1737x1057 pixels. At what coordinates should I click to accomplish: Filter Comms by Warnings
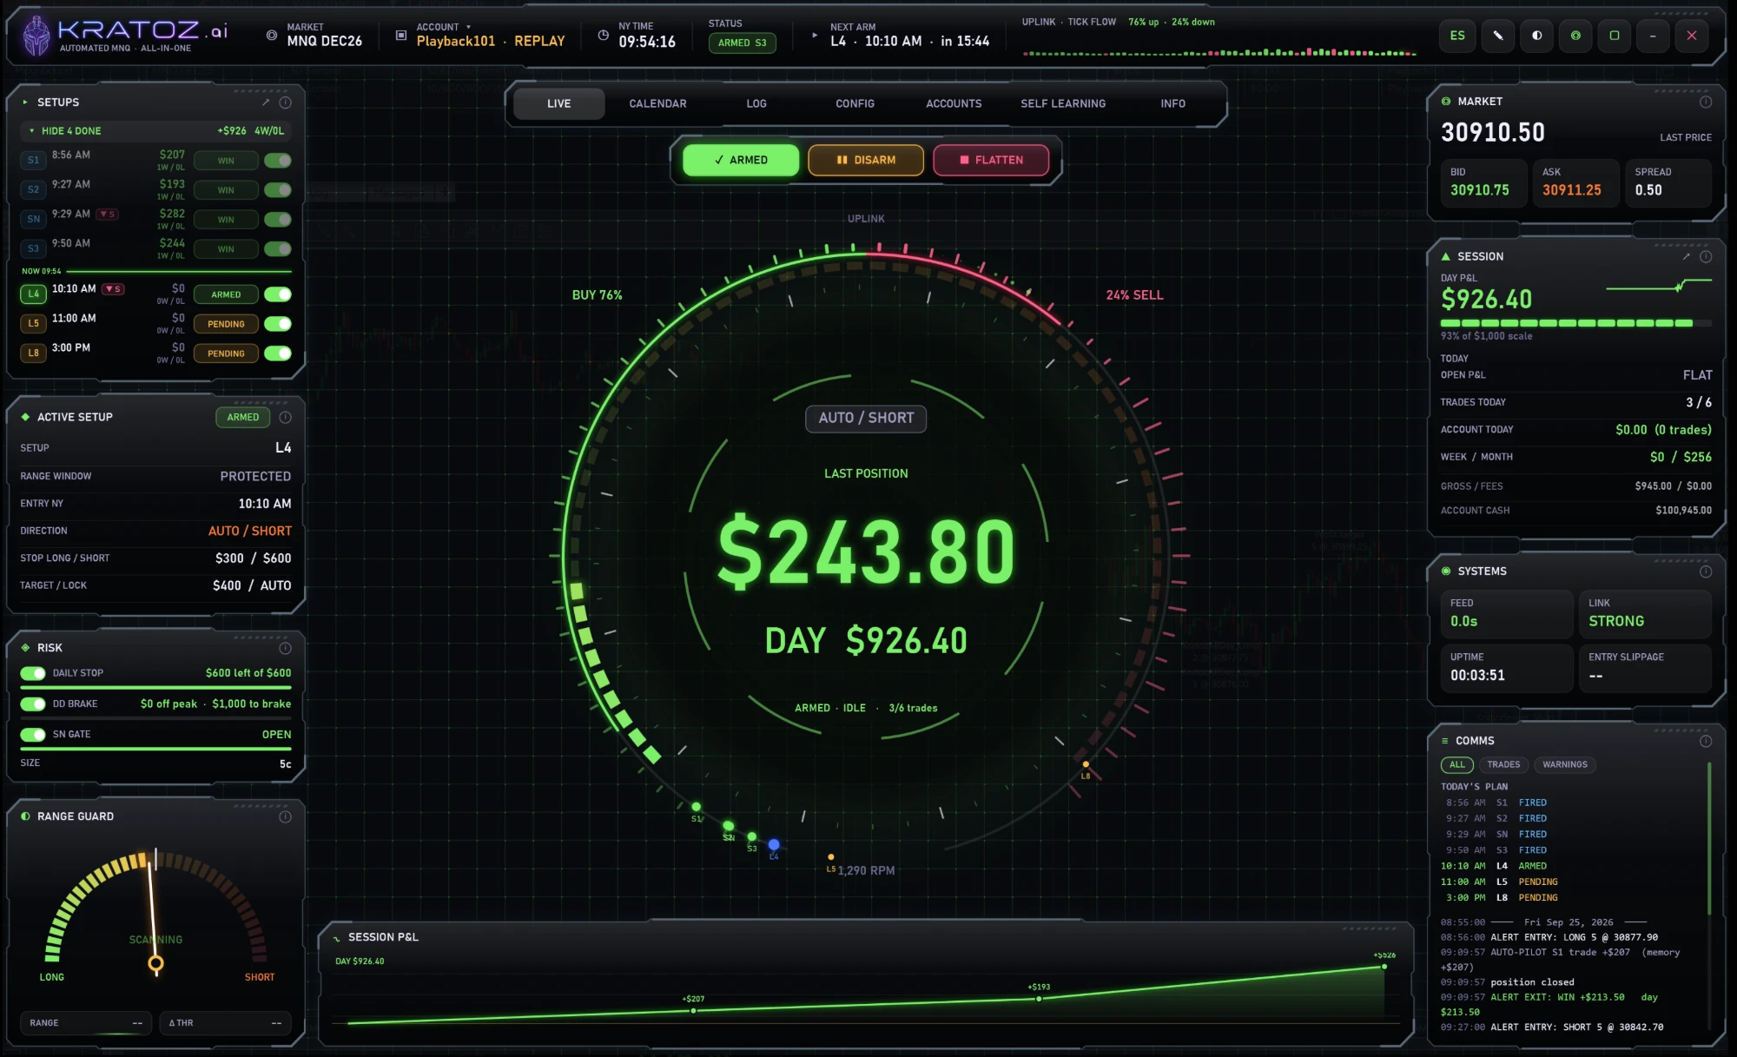pos(1565,764)
